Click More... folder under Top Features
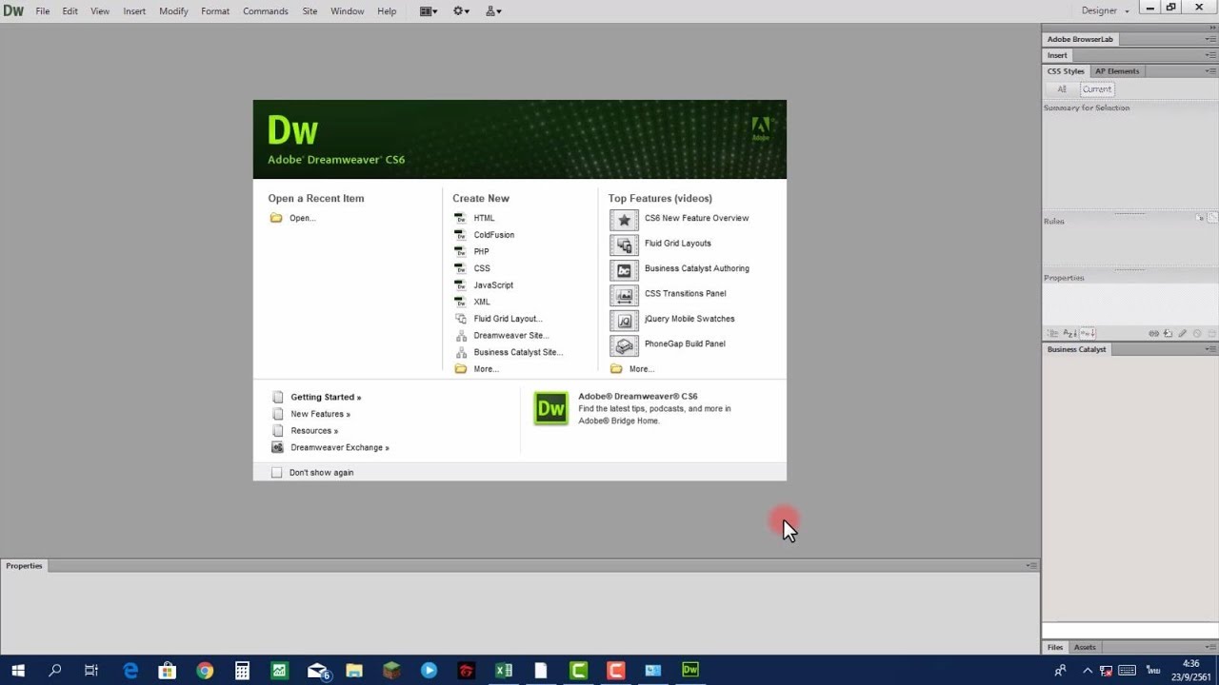Screen dimensions: 1219x685 [x=616, y=369]
